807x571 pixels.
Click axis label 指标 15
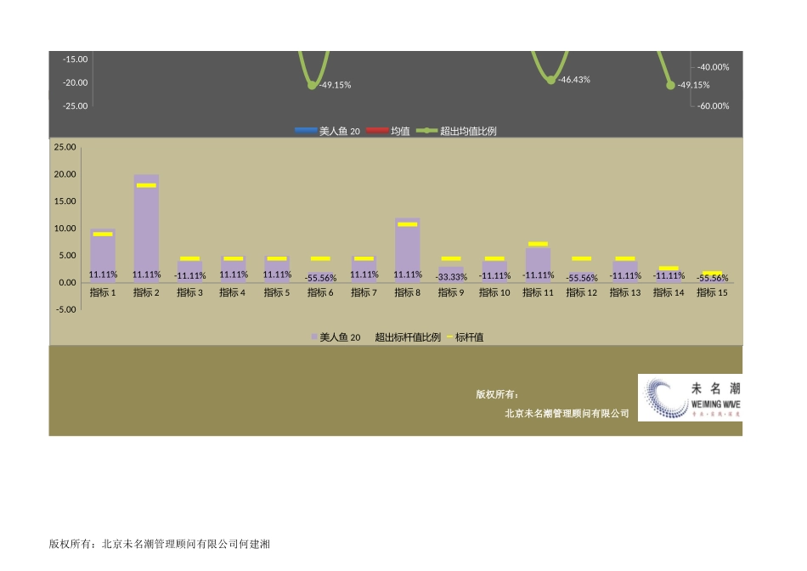[713, 292]
